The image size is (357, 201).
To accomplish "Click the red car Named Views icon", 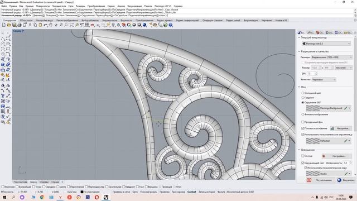I will (93, 25).
